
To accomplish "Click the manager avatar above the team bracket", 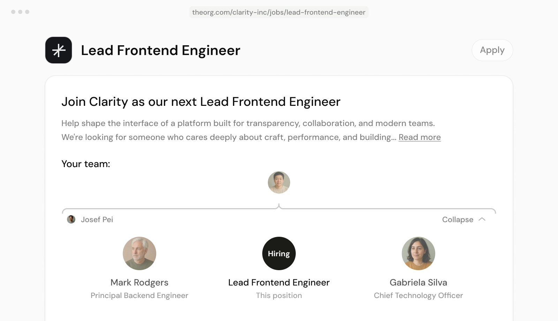I will click(x=279, y=182).
